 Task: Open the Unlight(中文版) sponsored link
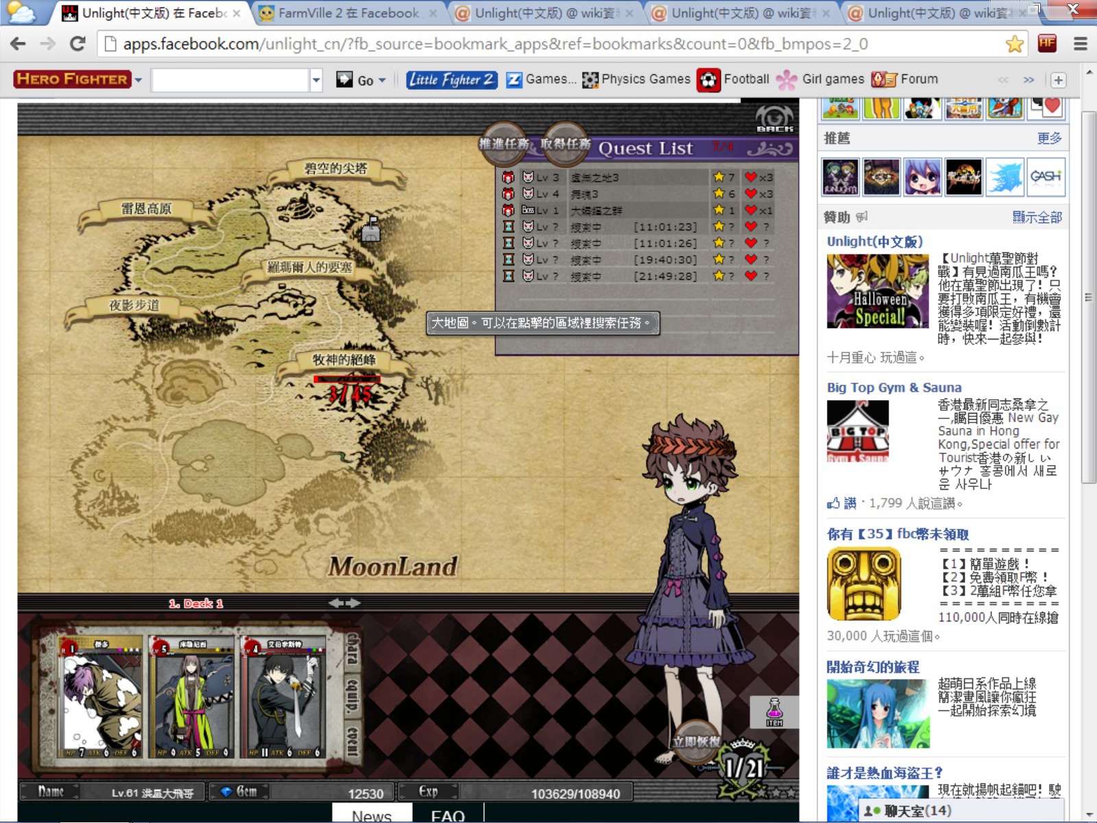(x=875, y=241)
